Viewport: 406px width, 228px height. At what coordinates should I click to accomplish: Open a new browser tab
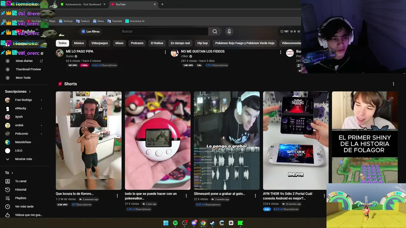click(162, 4)
